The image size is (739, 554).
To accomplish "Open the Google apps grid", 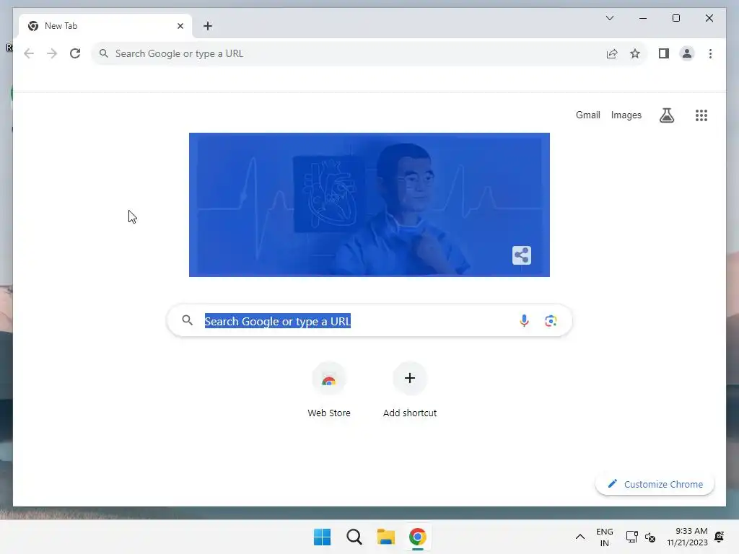I will pyautogui.click(x=701, y=115).
